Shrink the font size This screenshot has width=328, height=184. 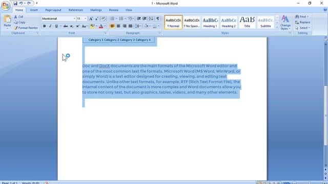pyautogui.click(x=97, y=19)
